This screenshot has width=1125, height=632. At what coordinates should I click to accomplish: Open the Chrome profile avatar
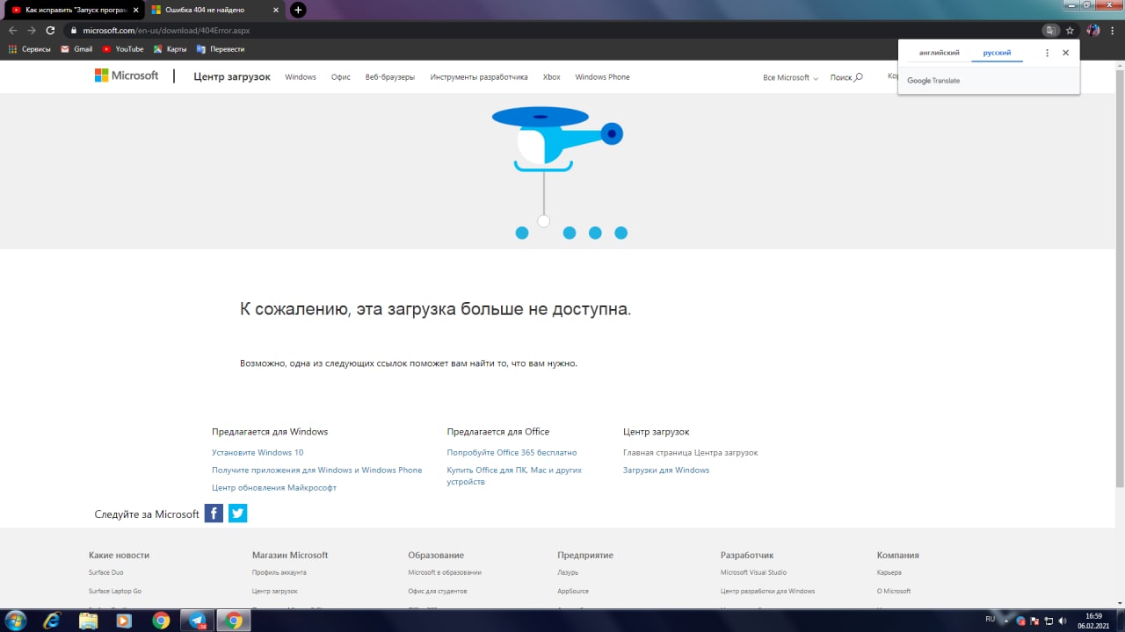coord(1093,30)
